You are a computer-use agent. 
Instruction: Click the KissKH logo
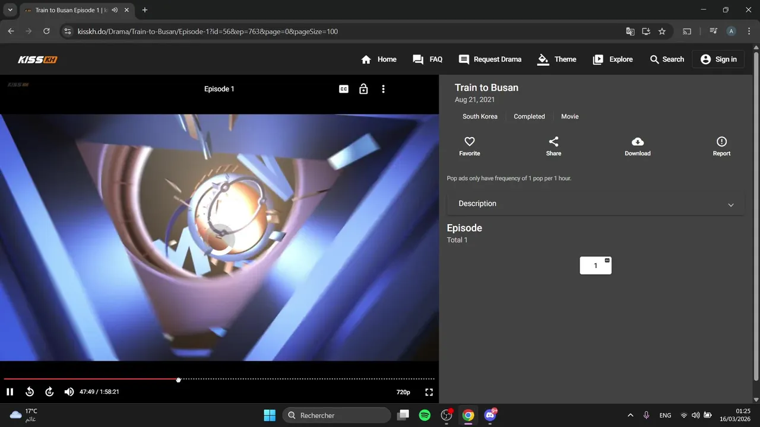coord(37,59)
